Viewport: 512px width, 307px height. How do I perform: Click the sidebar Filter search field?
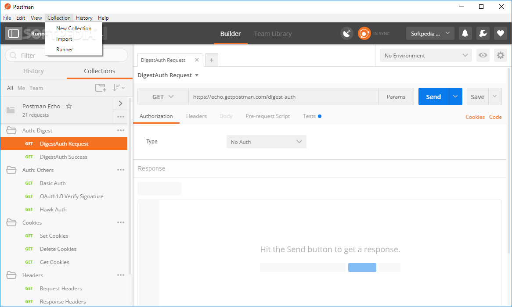point(66,55)
